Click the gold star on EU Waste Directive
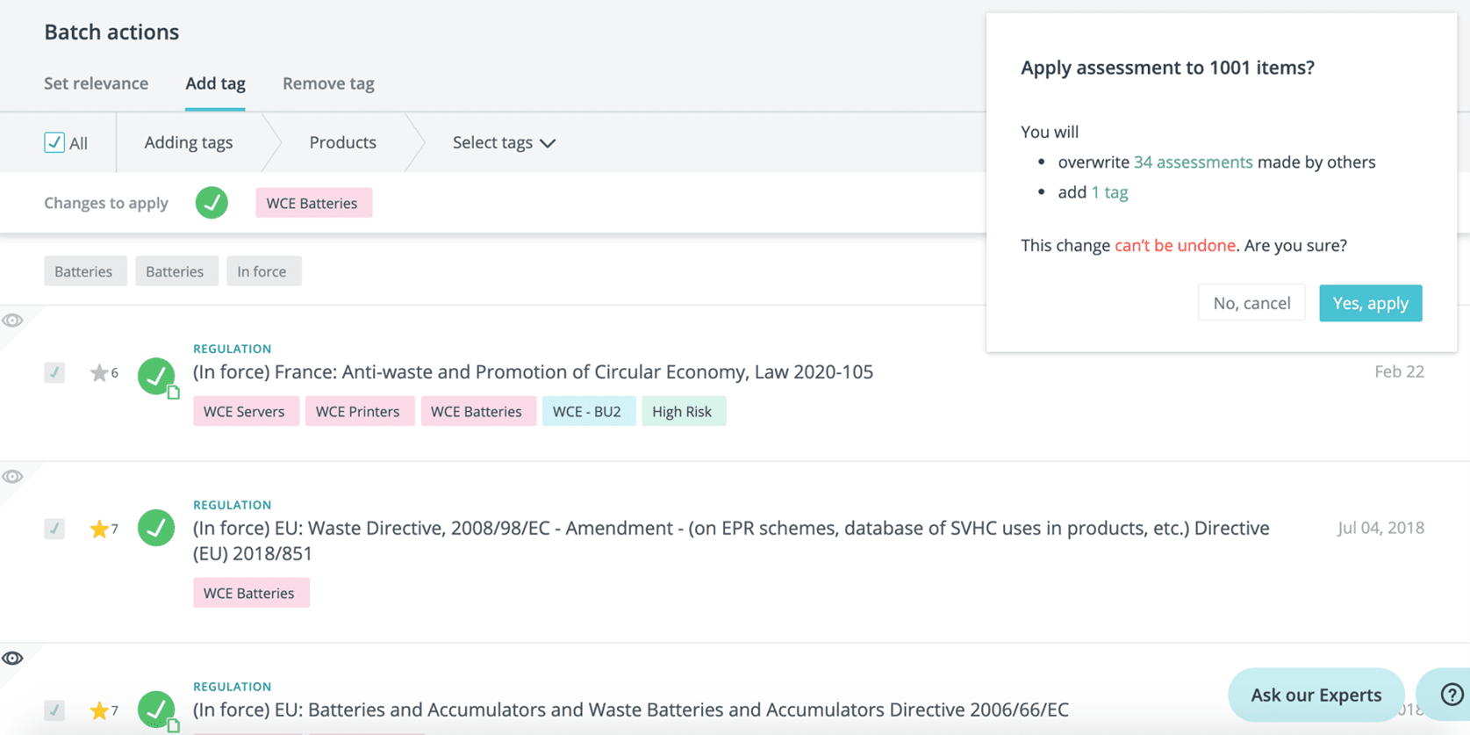1470x735 pixels. 99,529
